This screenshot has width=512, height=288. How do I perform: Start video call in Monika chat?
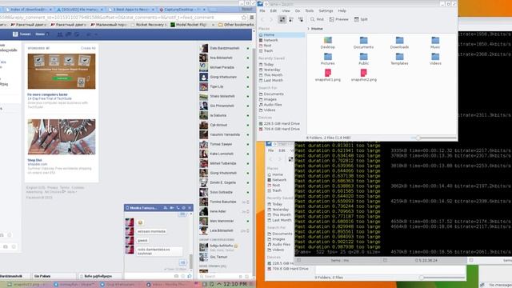coord(172,208)
